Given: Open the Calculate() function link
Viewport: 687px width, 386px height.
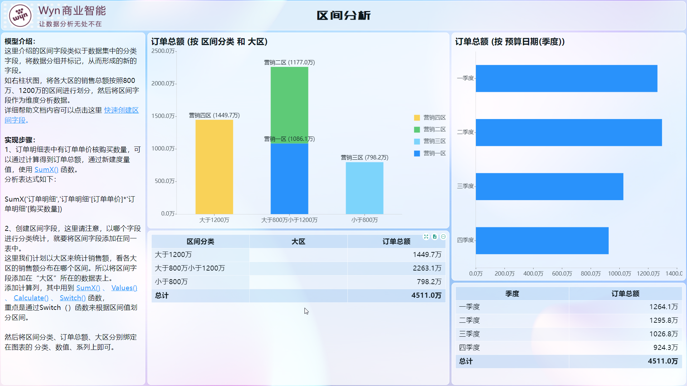Looking at the screenshot, I should [x=31, y=298].
